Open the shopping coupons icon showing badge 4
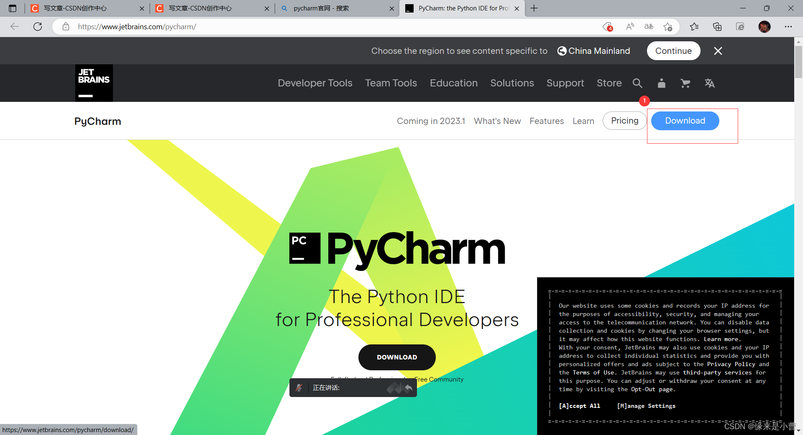The width and height of the screenshot is (803, 435). coord(608,26)
